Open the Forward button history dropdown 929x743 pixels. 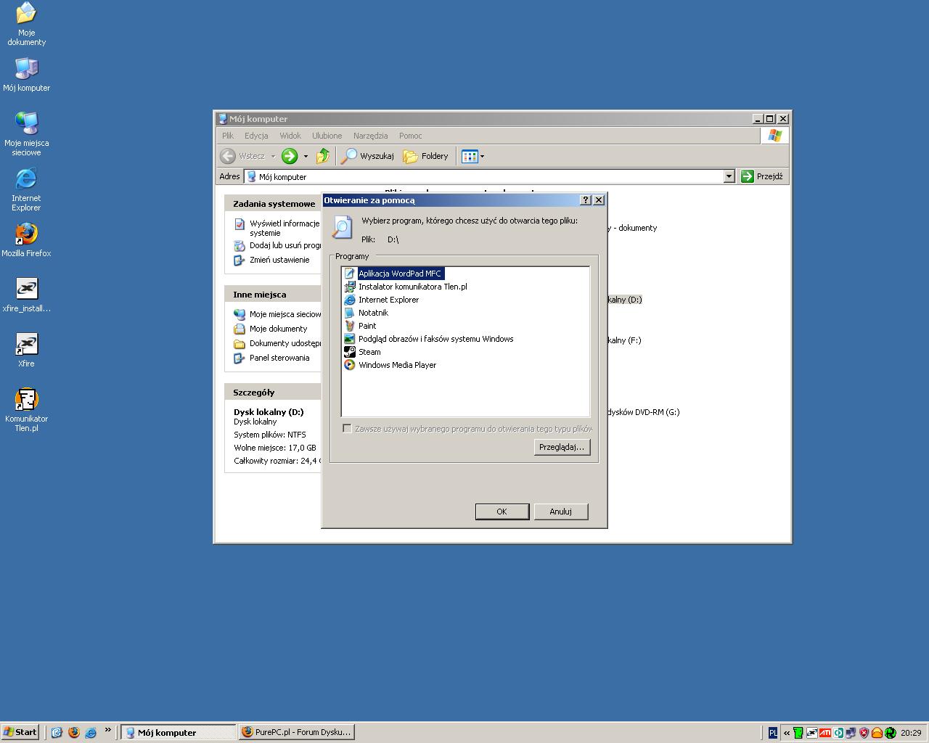(306, 156)
